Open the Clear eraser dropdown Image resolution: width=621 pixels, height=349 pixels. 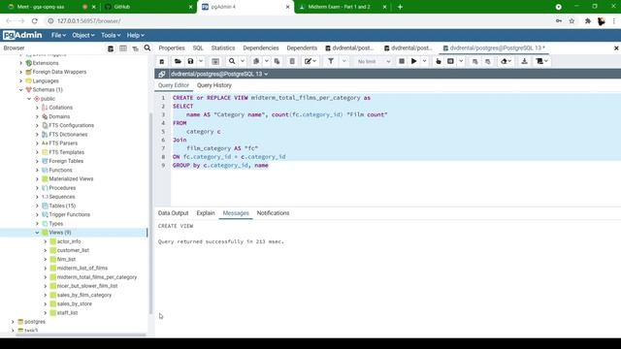506,61
